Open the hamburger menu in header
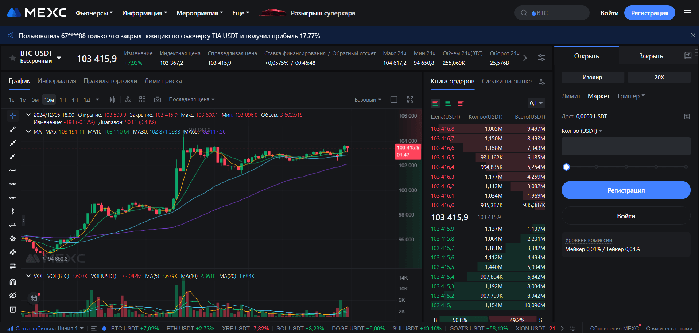 pyautogui.click(x=687, y=13)
